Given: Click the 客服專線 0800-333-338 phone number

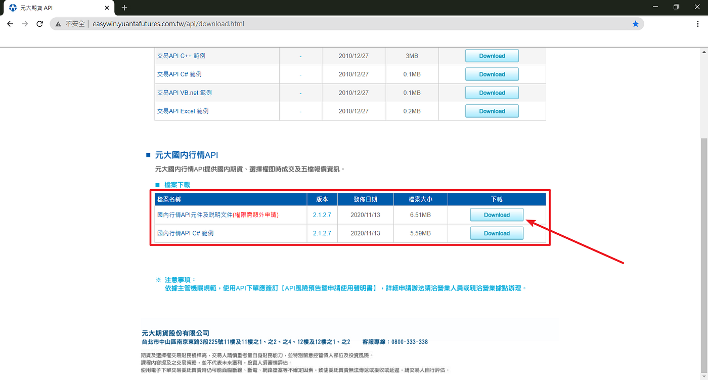Looking at the screenshot, I should 395,342.
